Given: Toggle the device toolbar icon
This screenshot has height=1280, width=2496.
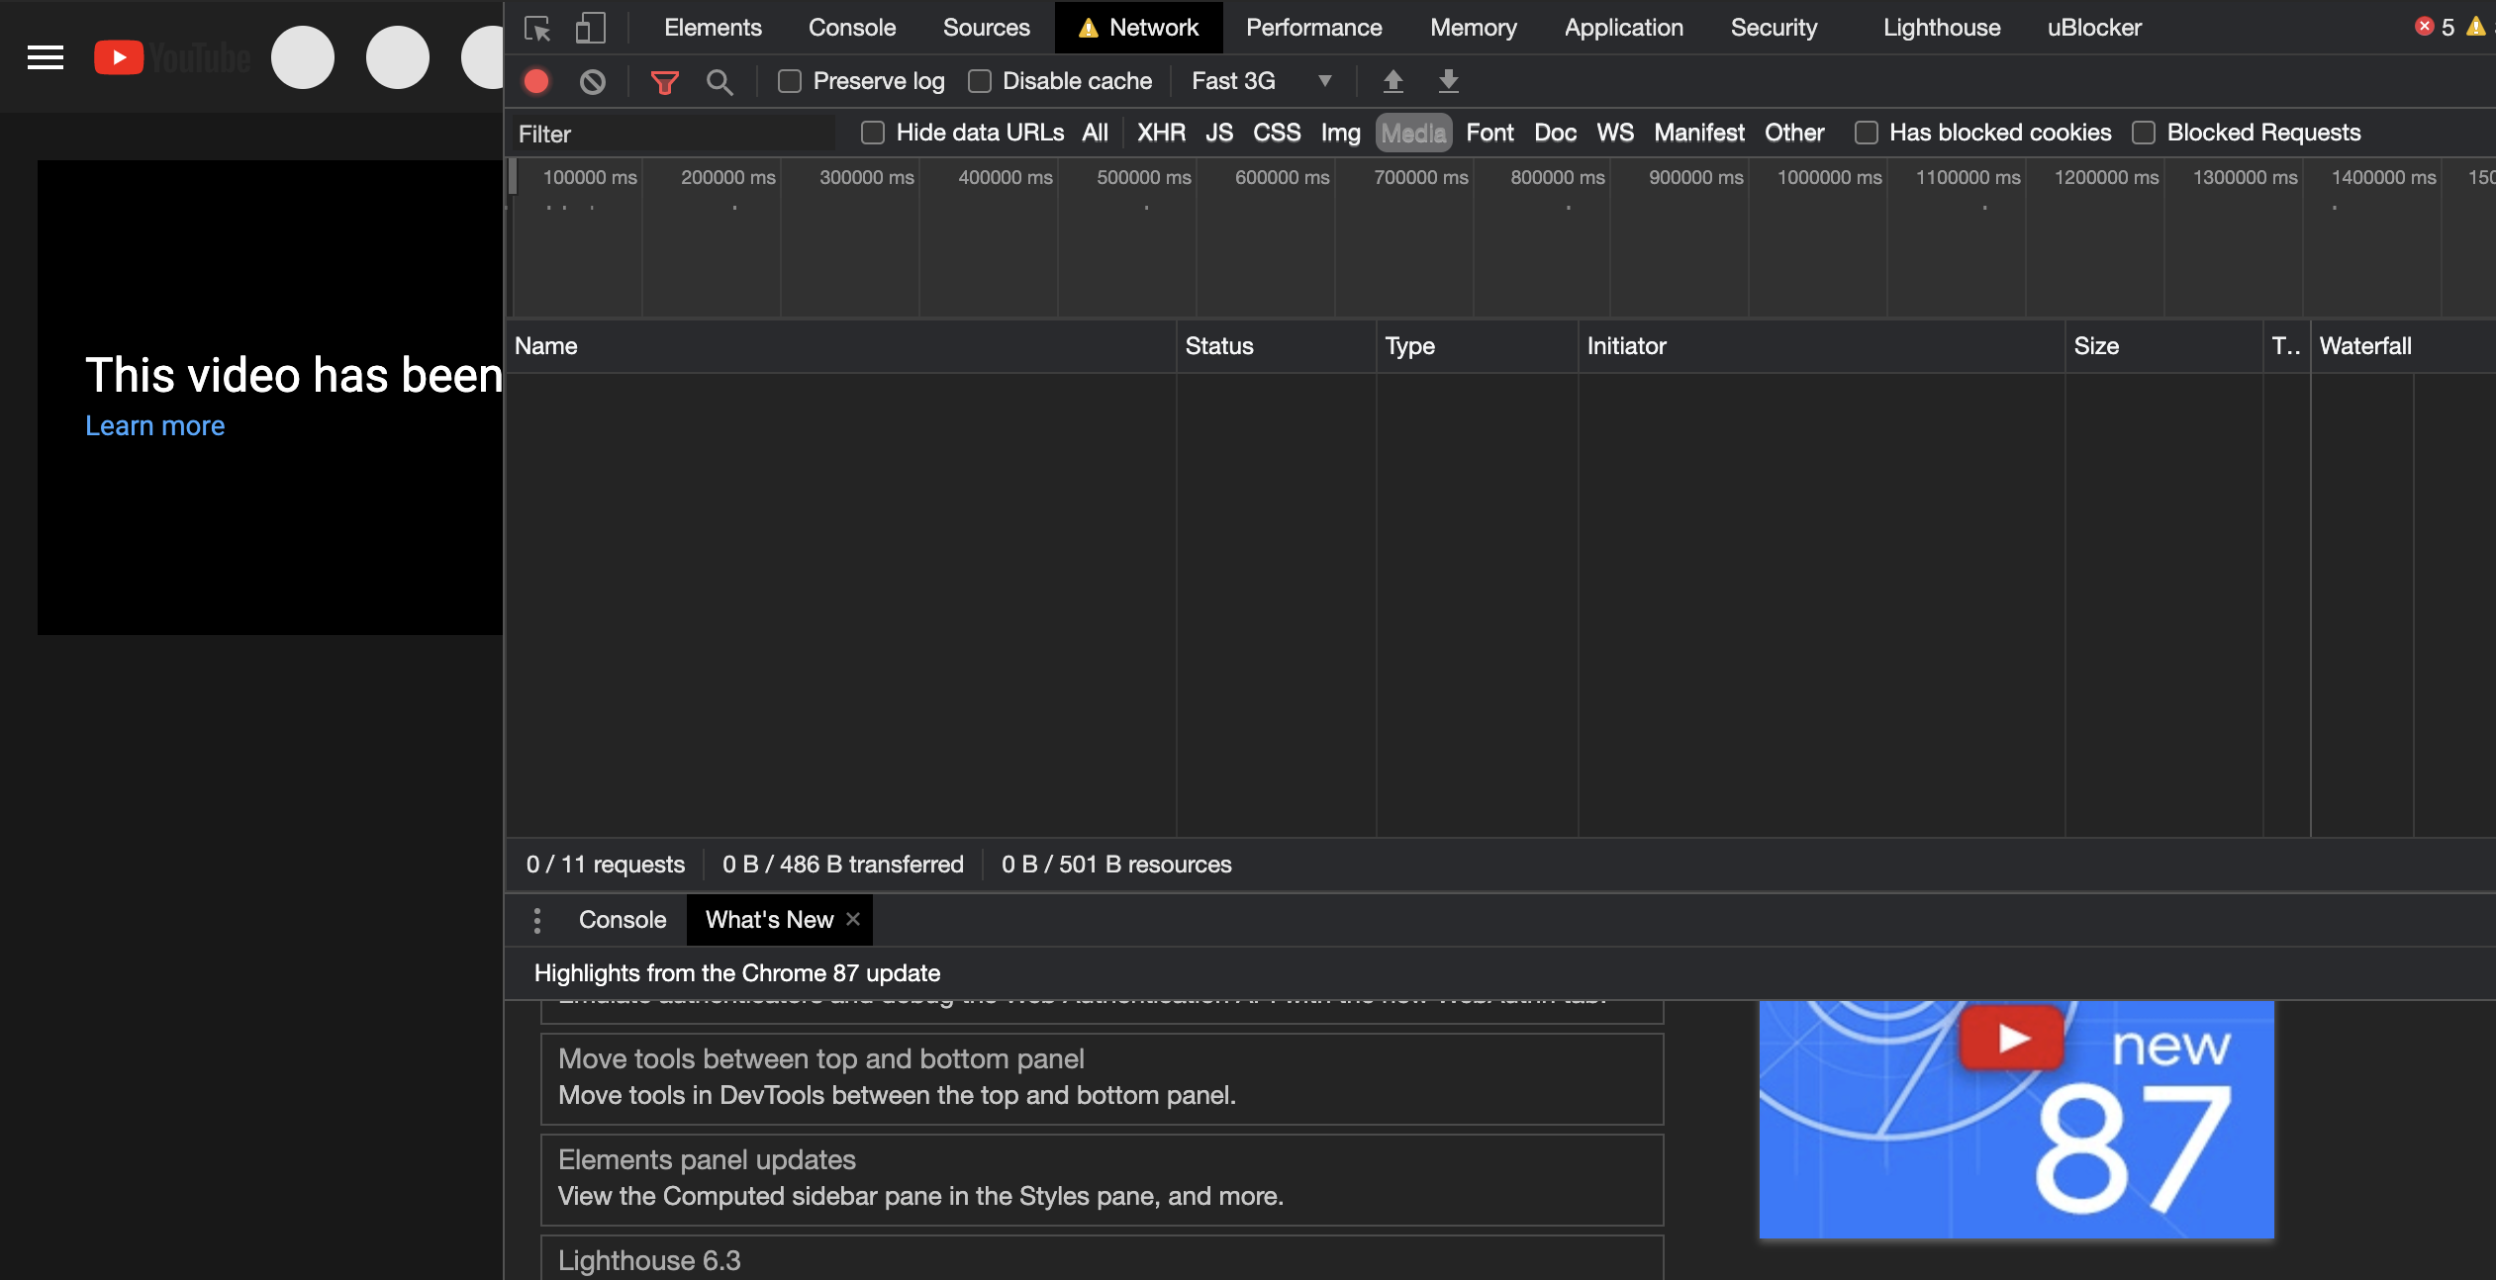Looking at the screenshot, I should pyautogui.click(x=590, y=28).
